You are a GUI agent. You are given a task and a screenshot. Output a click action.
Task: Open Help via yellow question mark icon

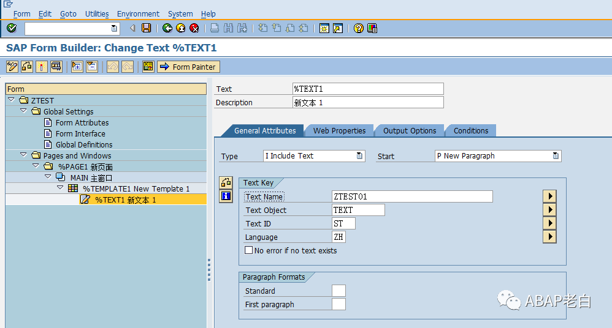click(358, 28)
